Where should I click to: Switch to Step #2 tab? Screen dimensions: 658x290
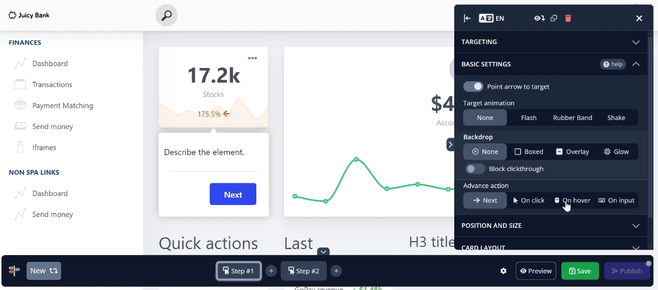coord(304,271)
